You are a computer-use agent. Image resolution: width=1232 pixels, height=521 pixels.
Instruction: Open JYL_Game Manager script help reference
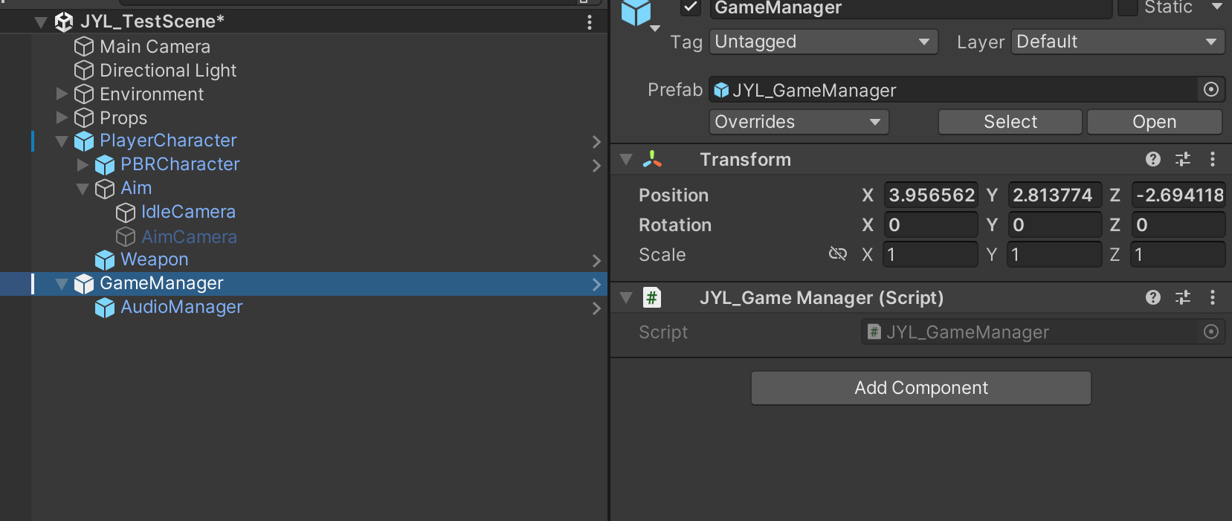[x=1153, y=297]
